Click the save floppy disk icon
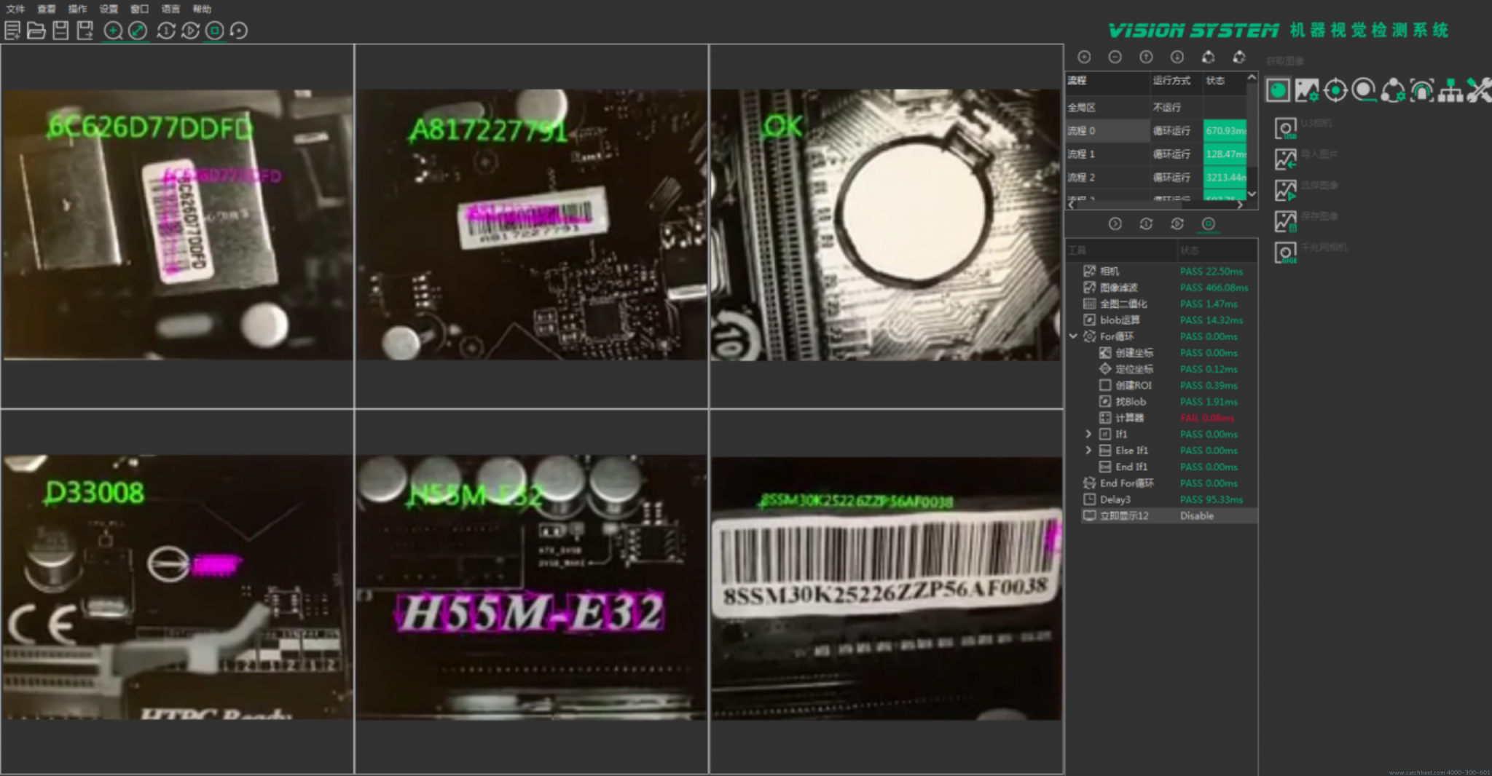1492x776 pixels. (x=60, y=31)
